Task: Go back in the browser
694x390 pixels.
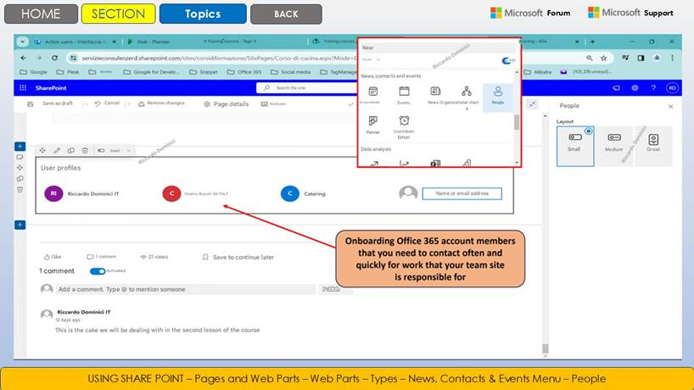Action: pyautogui.click(x=23, y=58)
